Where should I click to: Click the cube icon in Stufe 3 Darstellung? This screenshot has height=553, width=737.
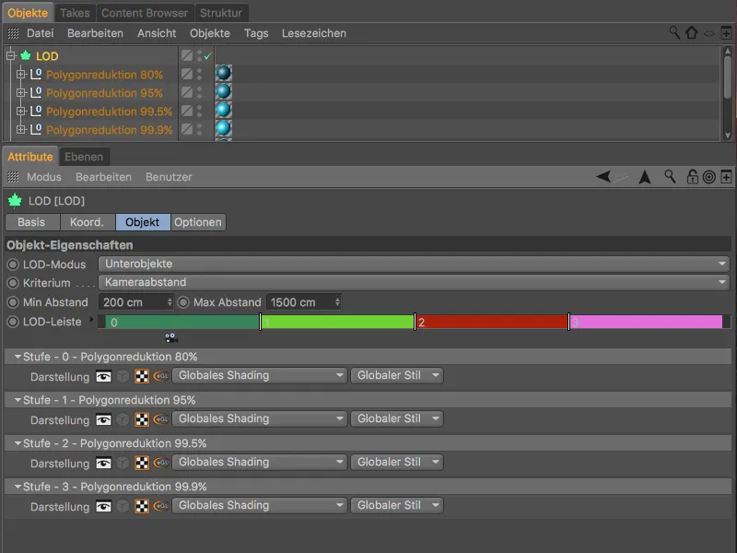(x=123, y=506)
